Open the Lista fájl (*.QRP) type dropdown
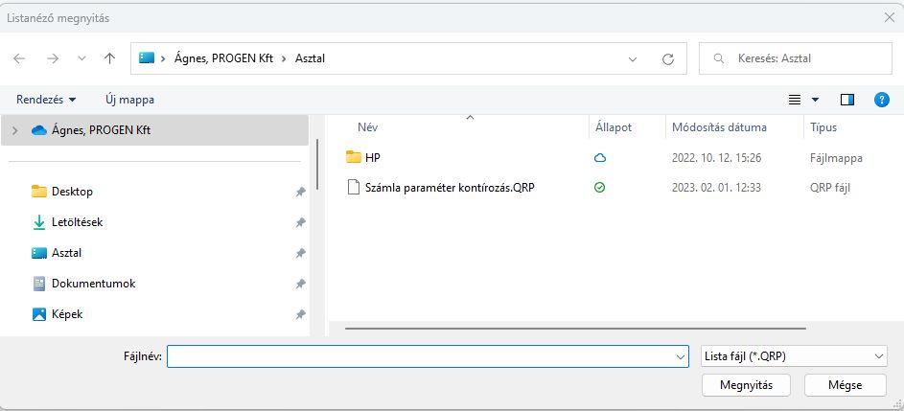The image size is (904, 411). click(x=793, y=356)
